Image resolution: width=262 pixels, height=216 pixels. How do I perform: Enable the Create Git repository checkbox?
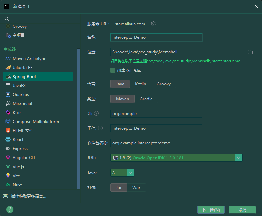pos(113,70)
